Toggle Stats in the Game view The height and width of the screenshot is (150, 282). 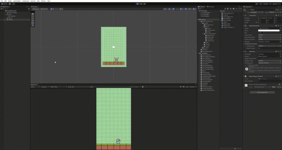[187, 87]
